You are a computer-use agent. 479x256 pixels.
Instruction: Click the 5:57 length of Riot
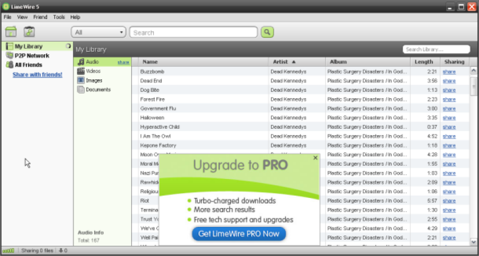pos(433,201)
